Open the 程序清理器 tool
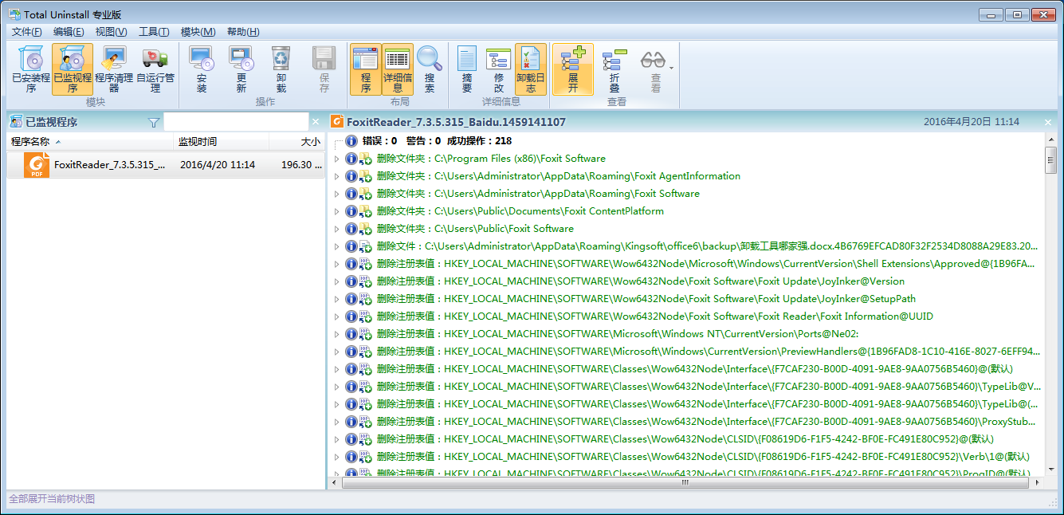The width and height of the screenshot is (1064, 515). [x=114, y=69]
